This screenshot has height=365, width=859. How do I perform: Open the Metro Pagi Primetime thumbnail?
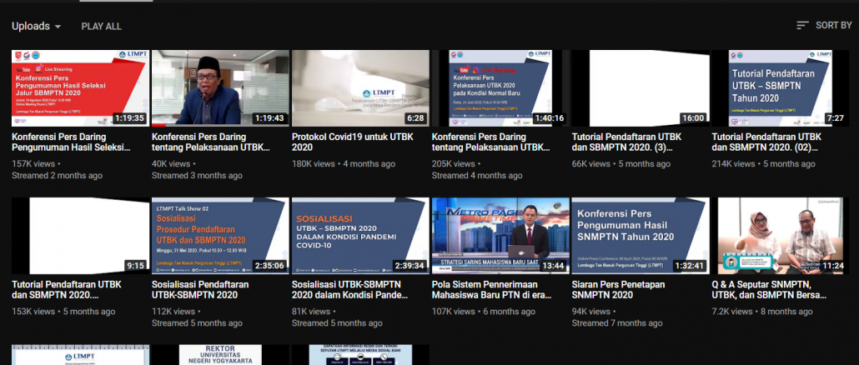(500, 236)
